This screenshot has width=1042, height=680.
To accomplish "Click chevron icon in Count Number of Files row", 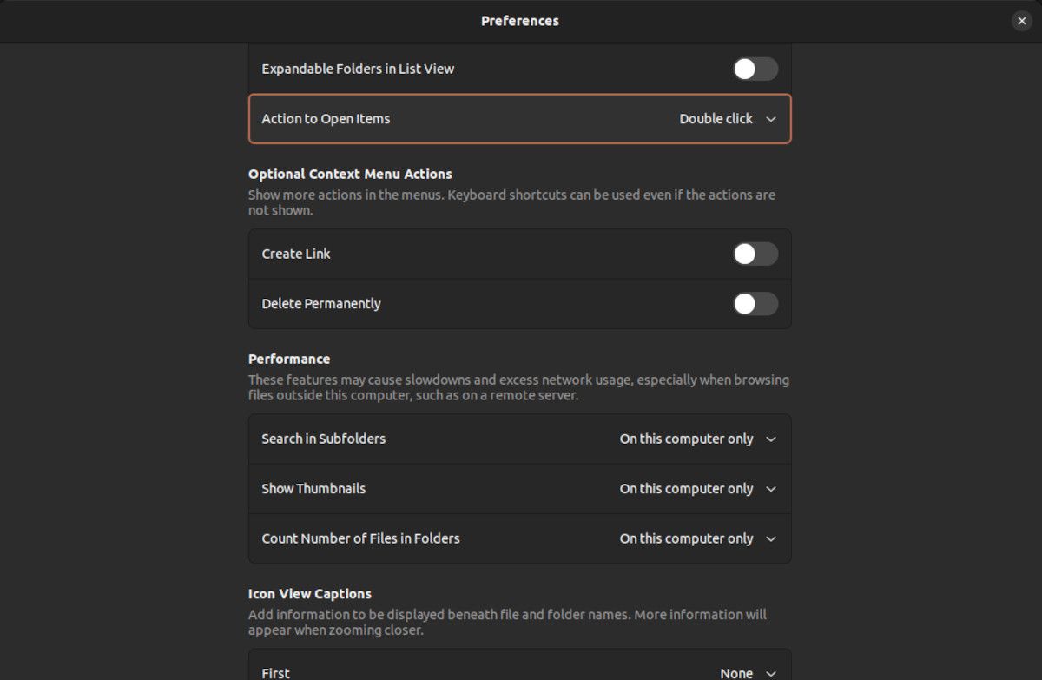I will 771,539.
